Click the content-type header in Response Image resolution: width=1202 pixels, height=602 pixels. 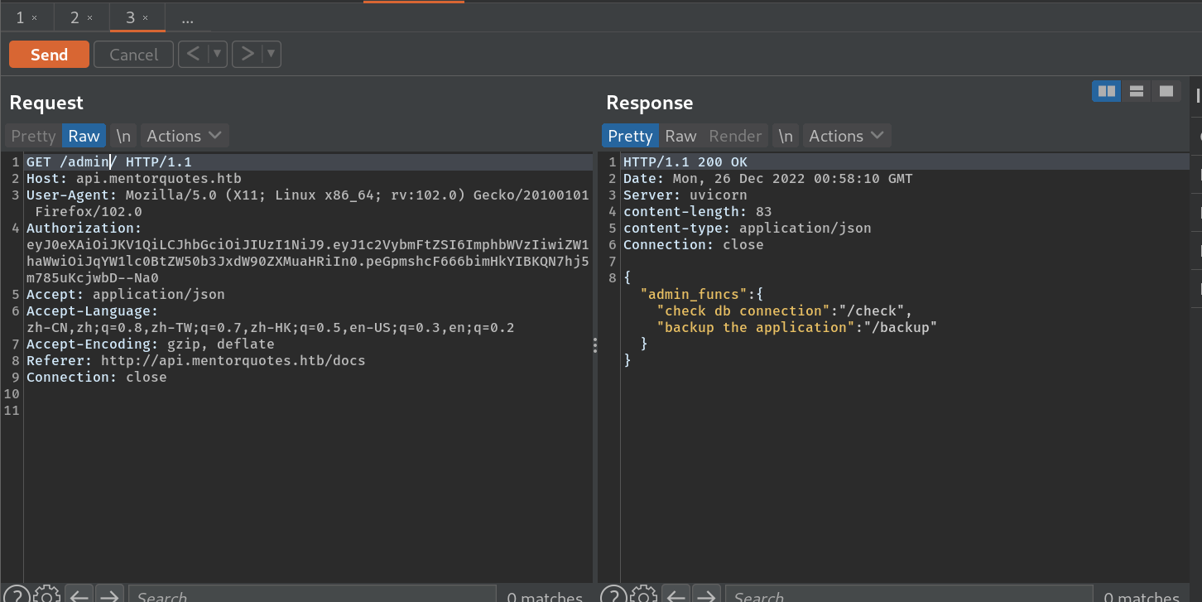point(747,228)
